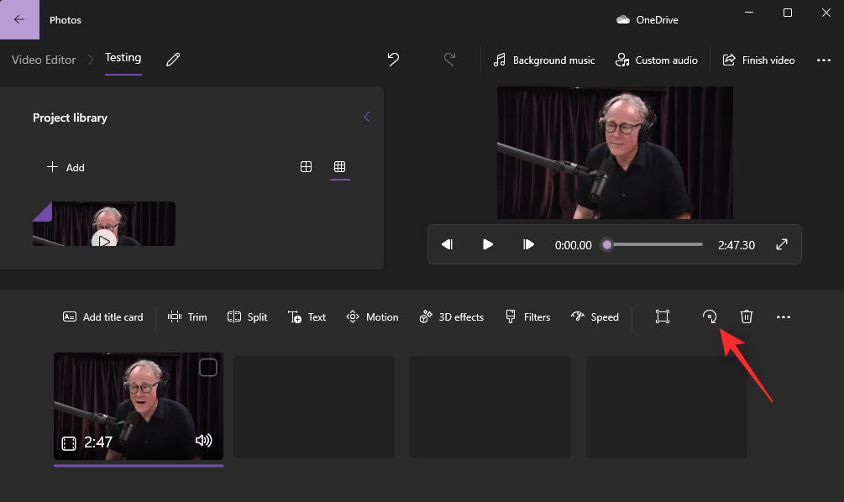
Task: Open the Filters panel
Action: [527, 317]
